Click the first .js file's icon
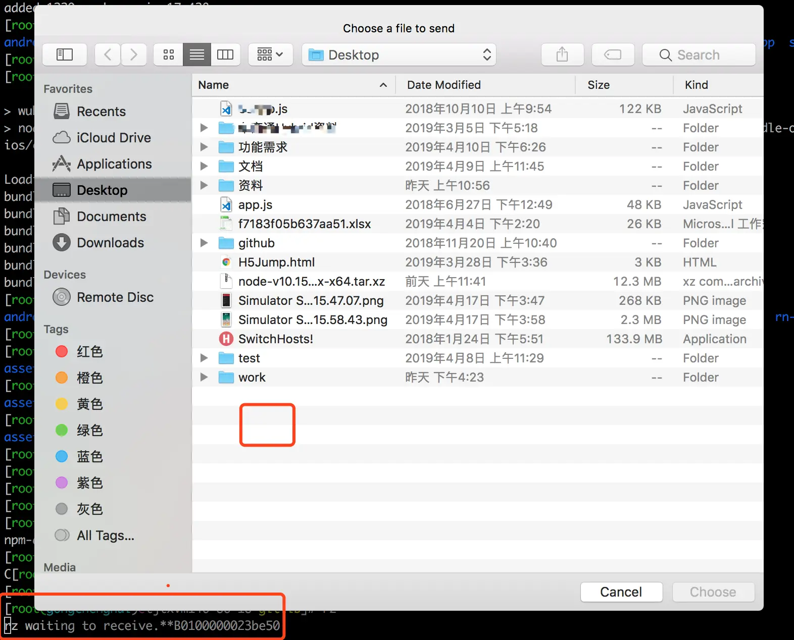 point(226,109)
